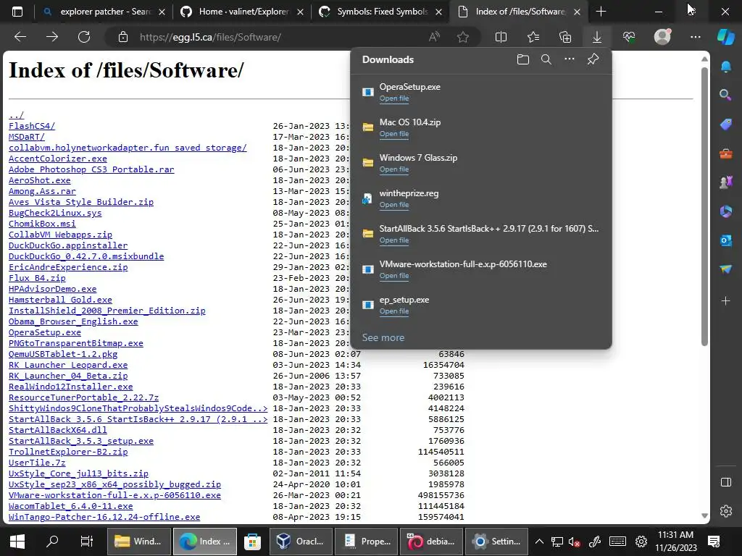Show hidden system tray icons
The height and width of the screenshot is (556, 742).
(539, 542)
